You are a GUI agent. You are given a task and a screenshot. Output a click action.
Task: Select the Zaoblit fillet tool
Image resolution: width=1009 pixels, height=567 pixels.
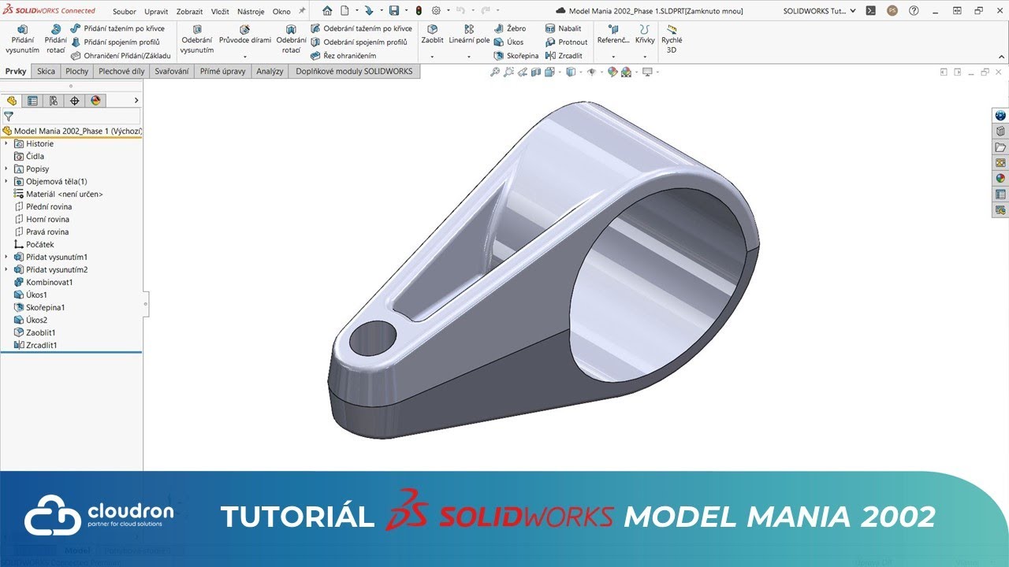432,35
